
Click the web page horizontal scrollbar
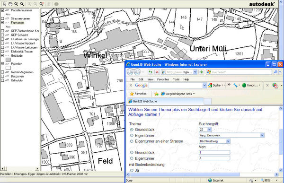[185, 174]
